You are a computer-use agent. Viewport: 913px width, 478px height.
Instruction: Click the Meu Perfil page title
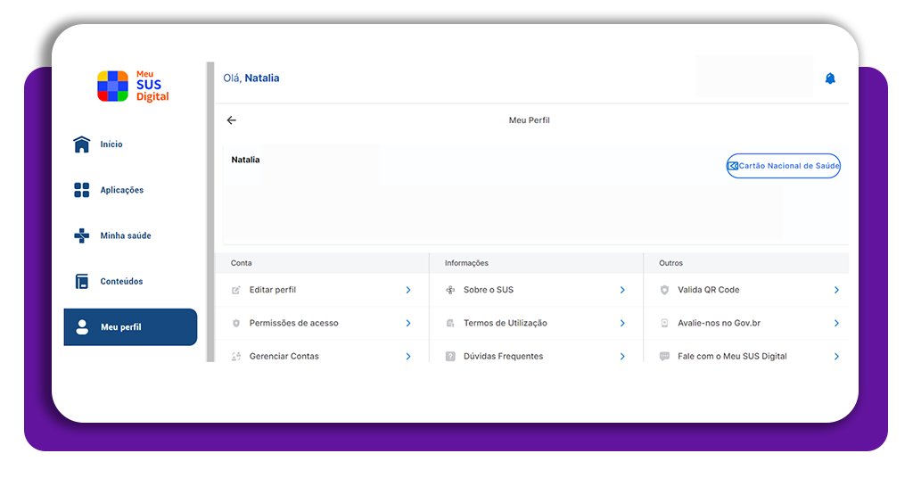pyautogui.click(x=530, y=119)
